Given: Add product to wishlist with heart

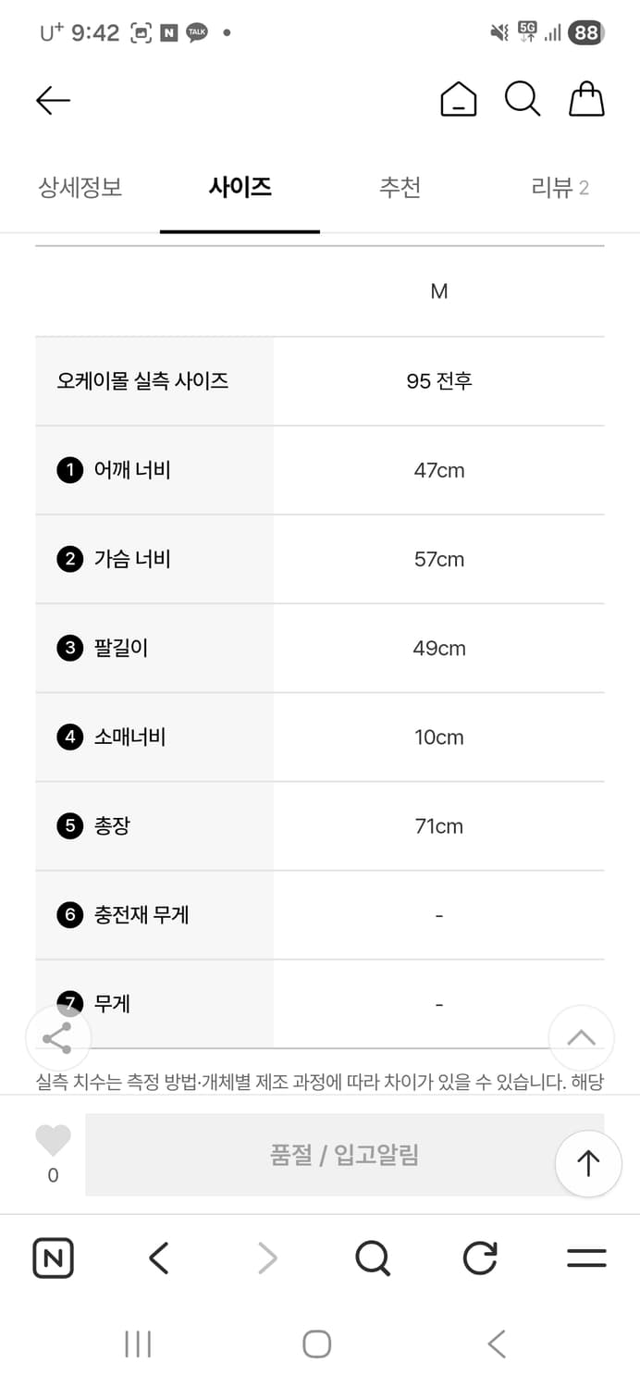Looking at the screenshot, I should coord(53,1141).
